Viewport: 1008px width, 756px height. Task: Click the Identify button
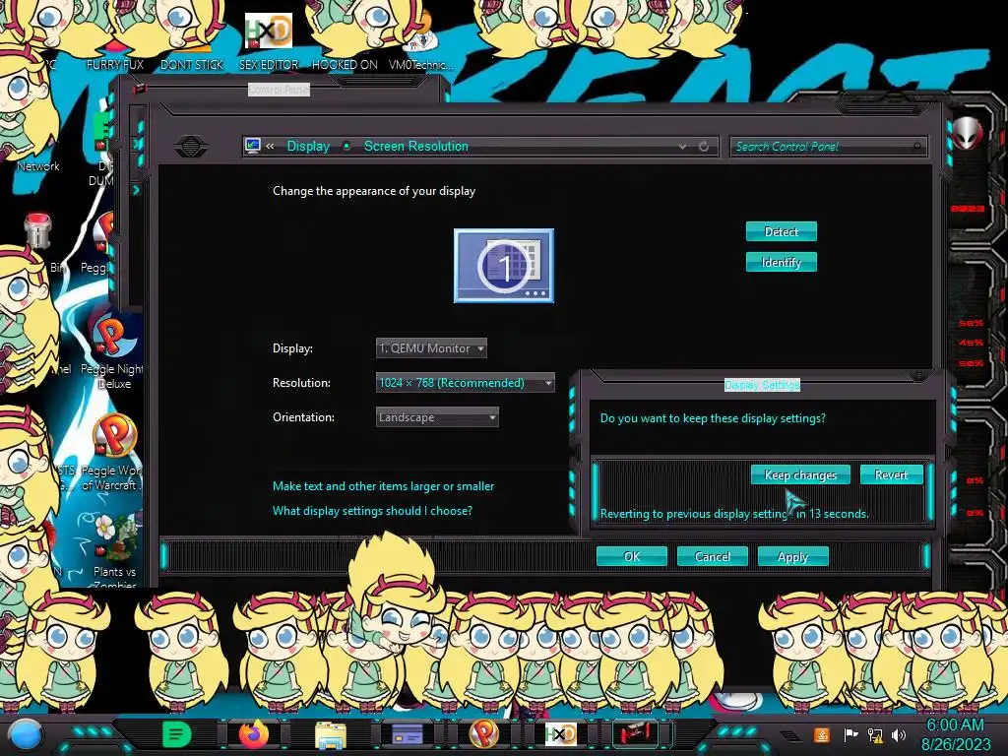pyautogui.click(x=781, y=262)
